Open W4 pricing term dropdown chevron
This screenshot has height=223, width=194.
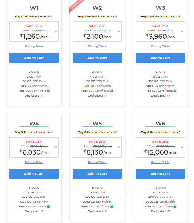coord(56,147)
